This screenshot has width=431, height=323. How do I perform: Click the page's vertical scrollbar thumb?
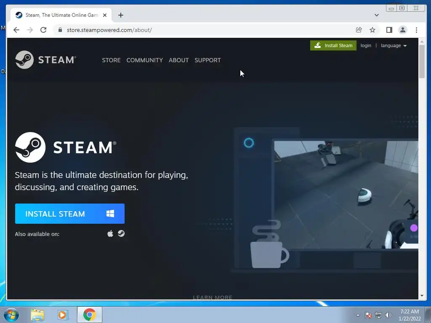422,62
